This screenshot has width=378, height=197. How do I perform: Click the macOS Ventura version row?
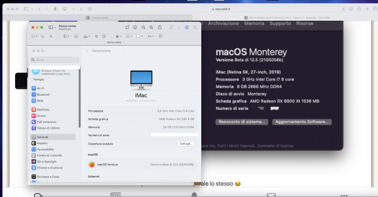pos(141,164)
